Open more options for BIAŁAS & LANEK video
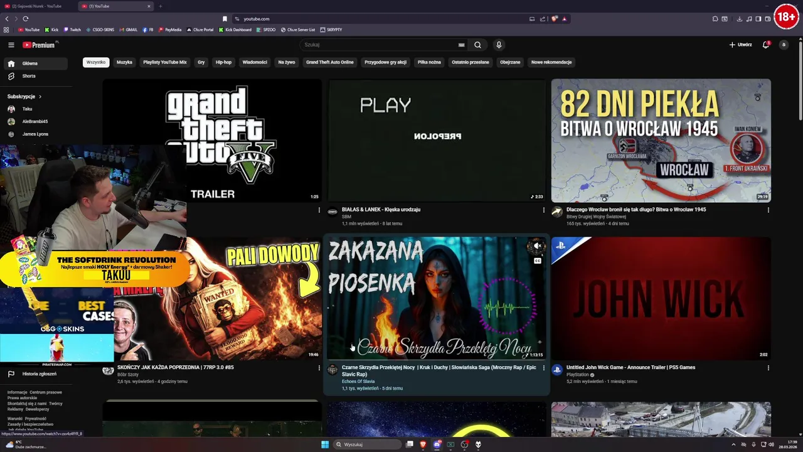 544,210
